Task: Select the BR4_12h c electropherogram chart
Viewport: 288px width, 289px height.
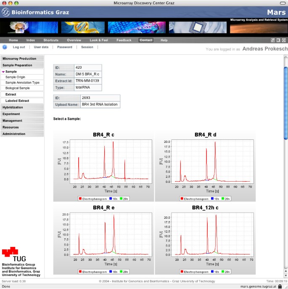Action: [x=205, y=239]
